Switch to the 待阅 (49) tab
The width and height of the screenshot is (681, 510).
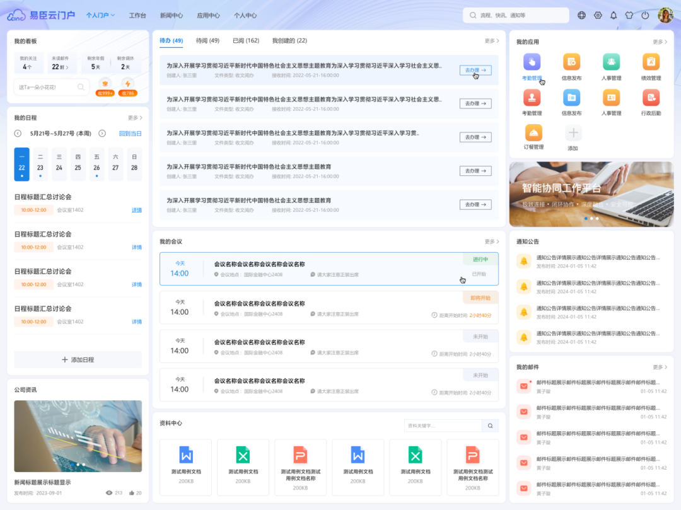tap(207, 40)
